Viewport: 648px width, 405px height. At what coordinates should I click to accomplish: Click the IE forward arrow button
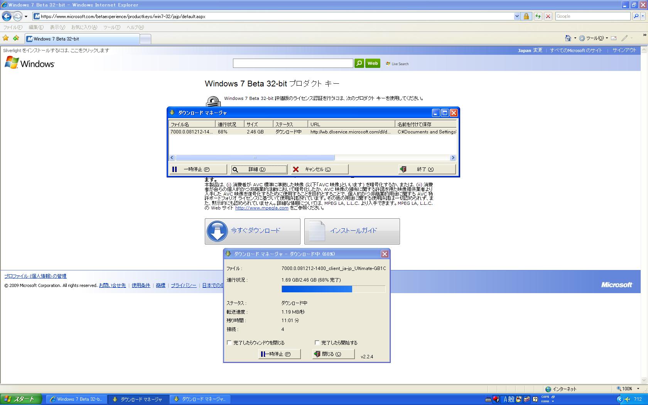[x=17, y=16]
